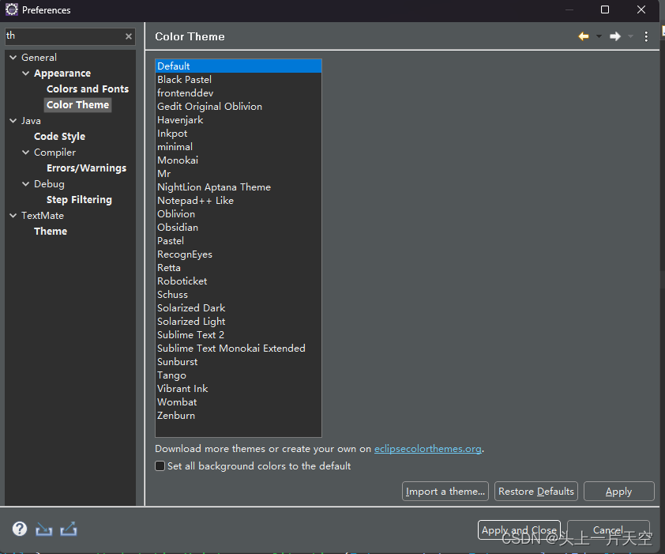Collapse the Java tree node
665x554 pixels.
click(x=13, y=121)
